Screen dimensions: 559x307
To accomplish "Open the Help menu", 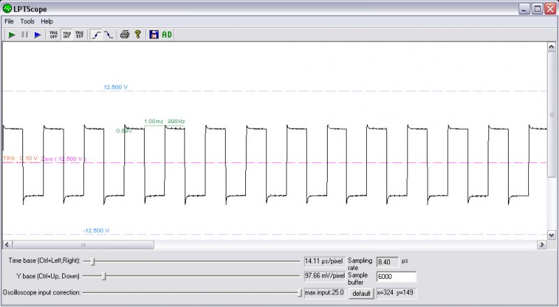I will (47, 22).
